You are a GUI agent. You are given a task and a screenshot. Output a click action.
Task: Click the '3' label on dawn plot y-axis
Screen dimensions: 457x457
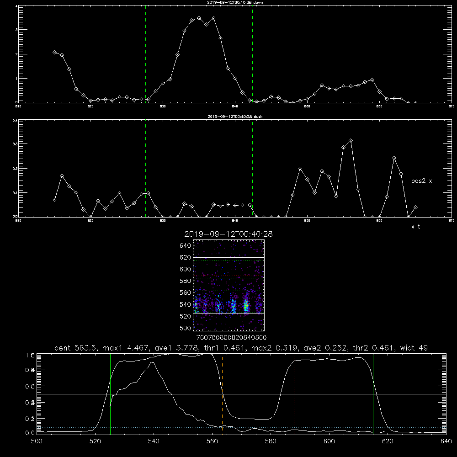(x=16, y=30)
